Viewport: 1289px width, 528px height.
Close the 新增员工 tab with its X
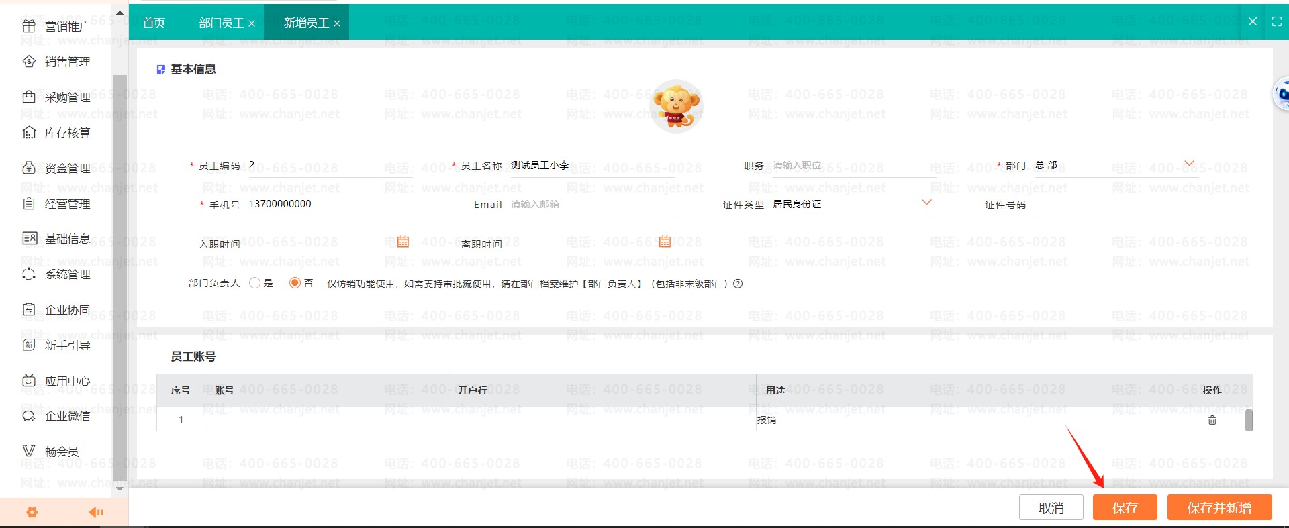tap(337, 23)
